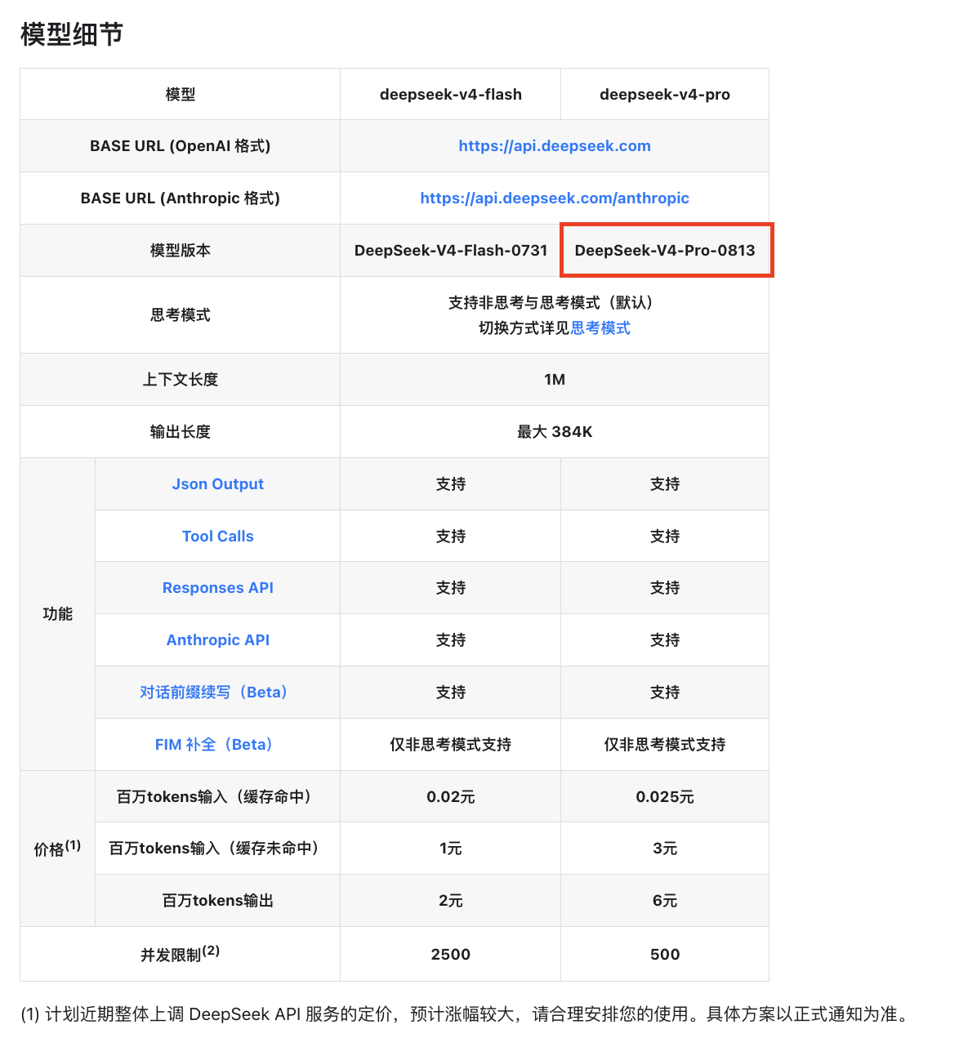Click flash column 支持 in 对话前缀续写 row
This screenshot has height=1047, width=959.
point(451,693)
